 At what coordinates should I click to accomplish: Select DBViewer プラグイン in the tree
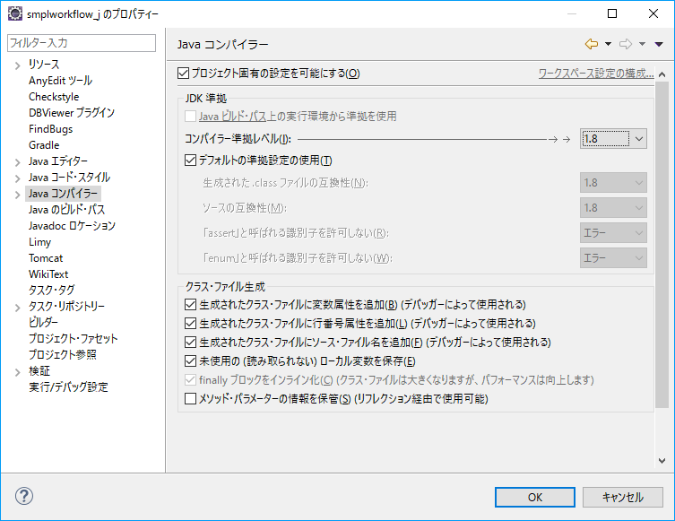[x=72, y=113]
